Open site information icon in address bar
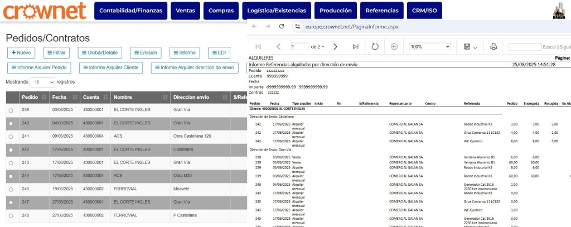Screen dimensions: 571x227 [x=298, y=26]
